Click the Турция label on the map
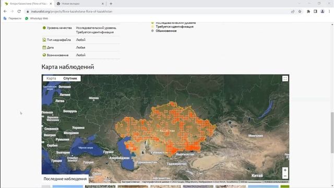 (x=88, y=162)
